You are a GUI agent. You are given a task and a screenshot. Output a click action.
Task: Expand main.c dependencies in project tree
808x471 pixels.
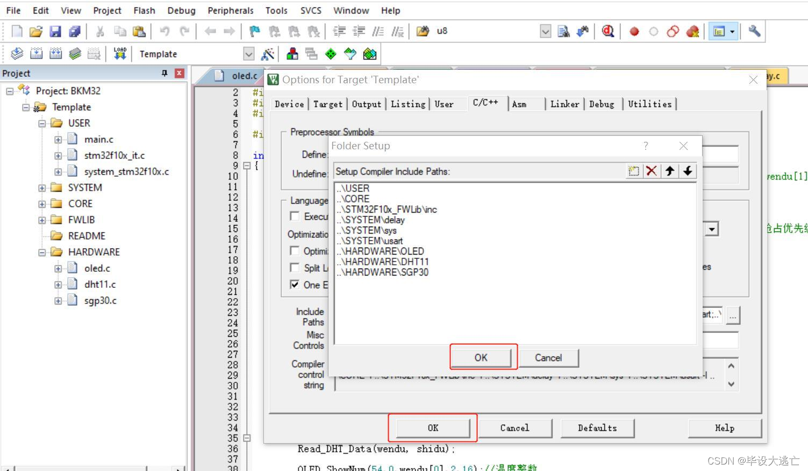pyautogui.click(x=58, y=140)
